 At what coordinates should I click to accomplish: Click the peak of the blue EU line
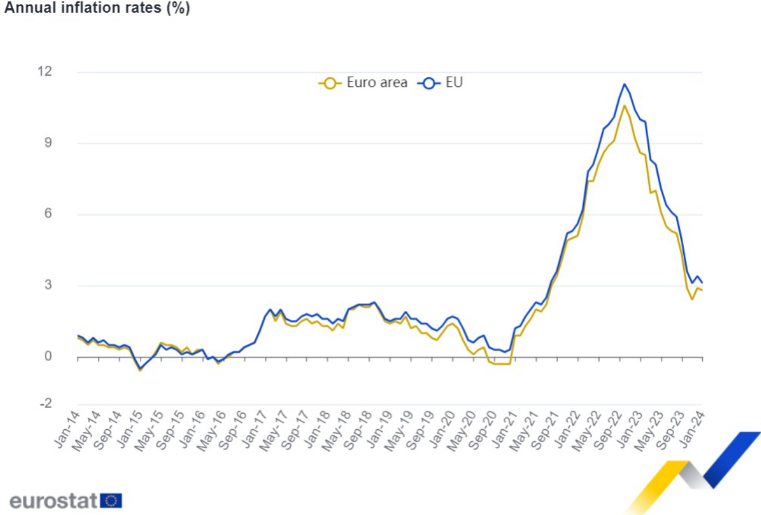(624, 85)
